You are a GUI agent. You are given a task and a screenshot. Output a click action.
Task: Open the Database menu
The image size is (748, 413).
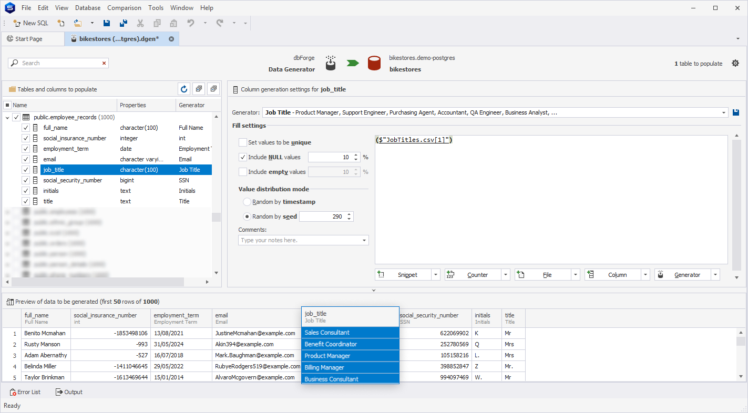[x=88, y=8]
